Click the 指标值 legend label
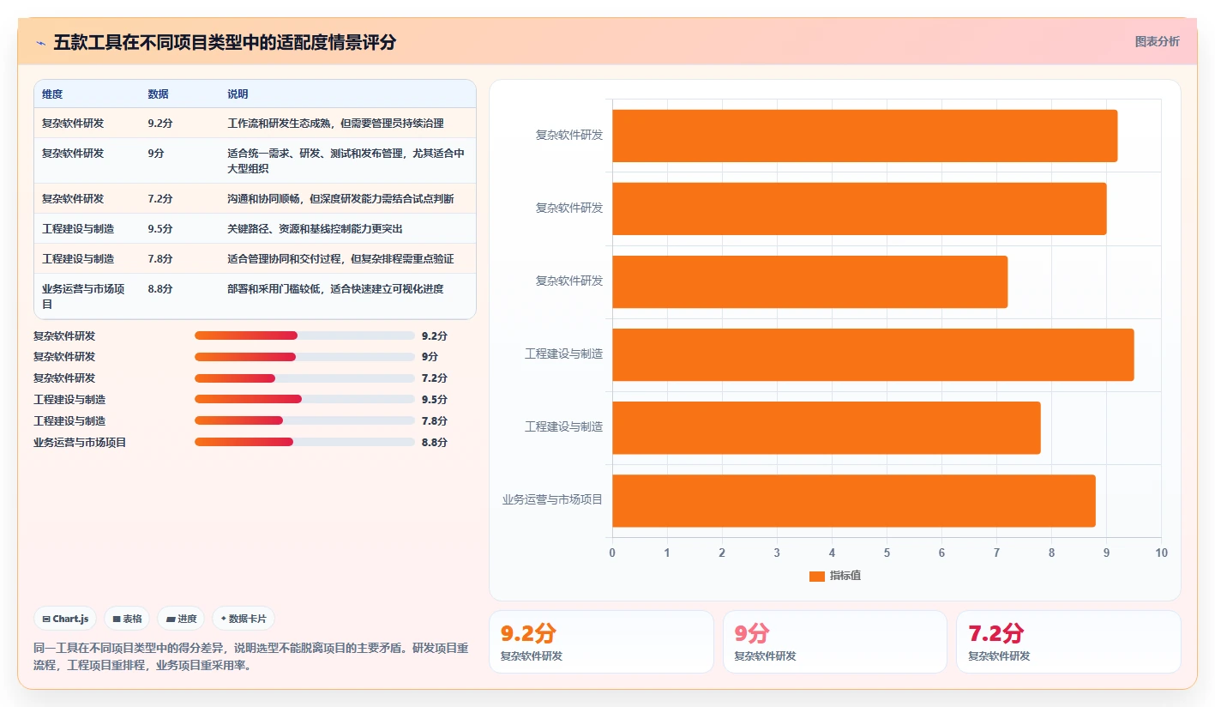Image resolution: width=1215 pixels, height=707 pixels. pyautogui.click(x=845, y=576)
